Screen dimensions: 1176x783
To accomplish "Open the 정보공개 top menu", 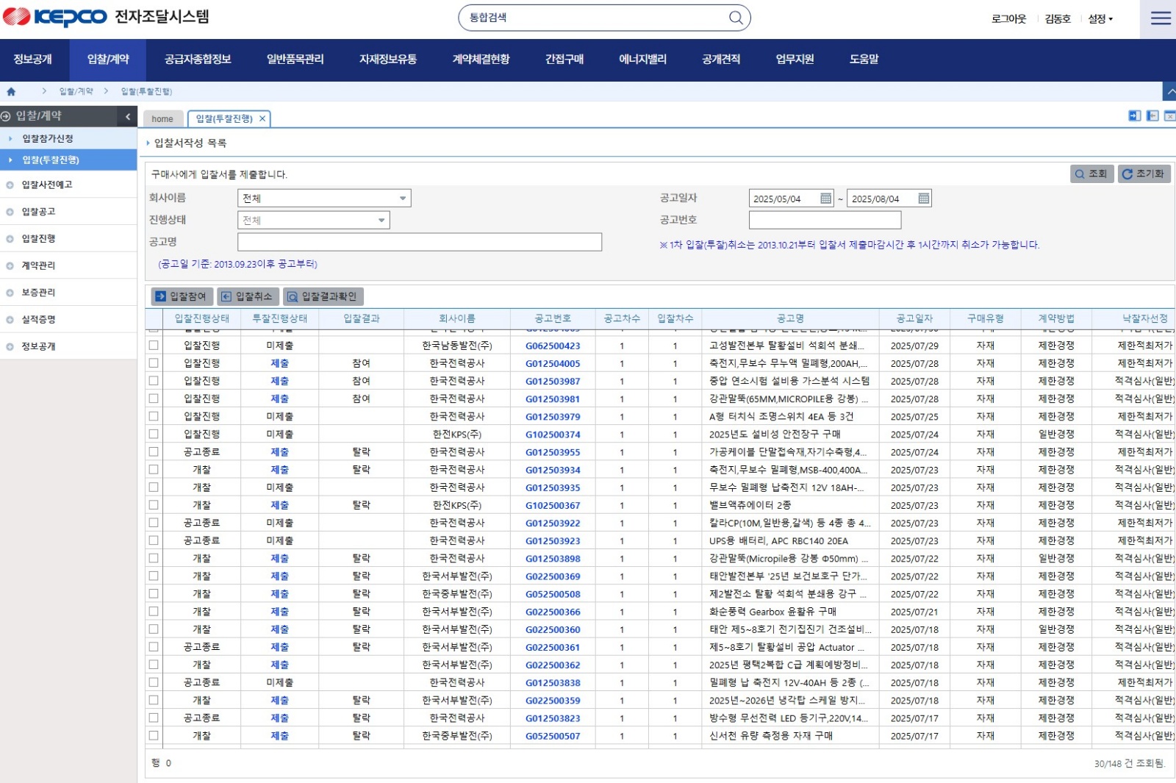I will click(33, 60).
